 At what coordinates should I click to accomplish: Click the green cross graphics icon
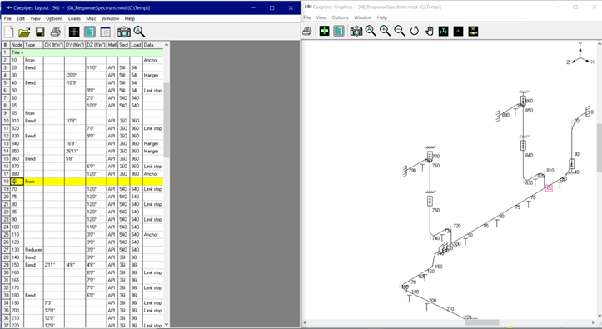coord(324,31)
